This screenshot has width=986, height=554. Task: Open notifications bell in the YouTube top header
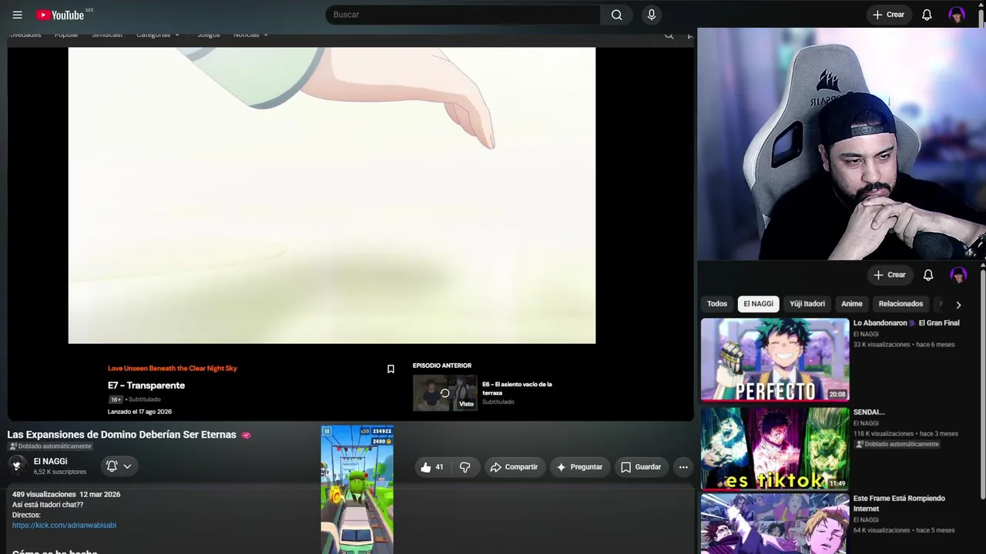coord(927,15)
